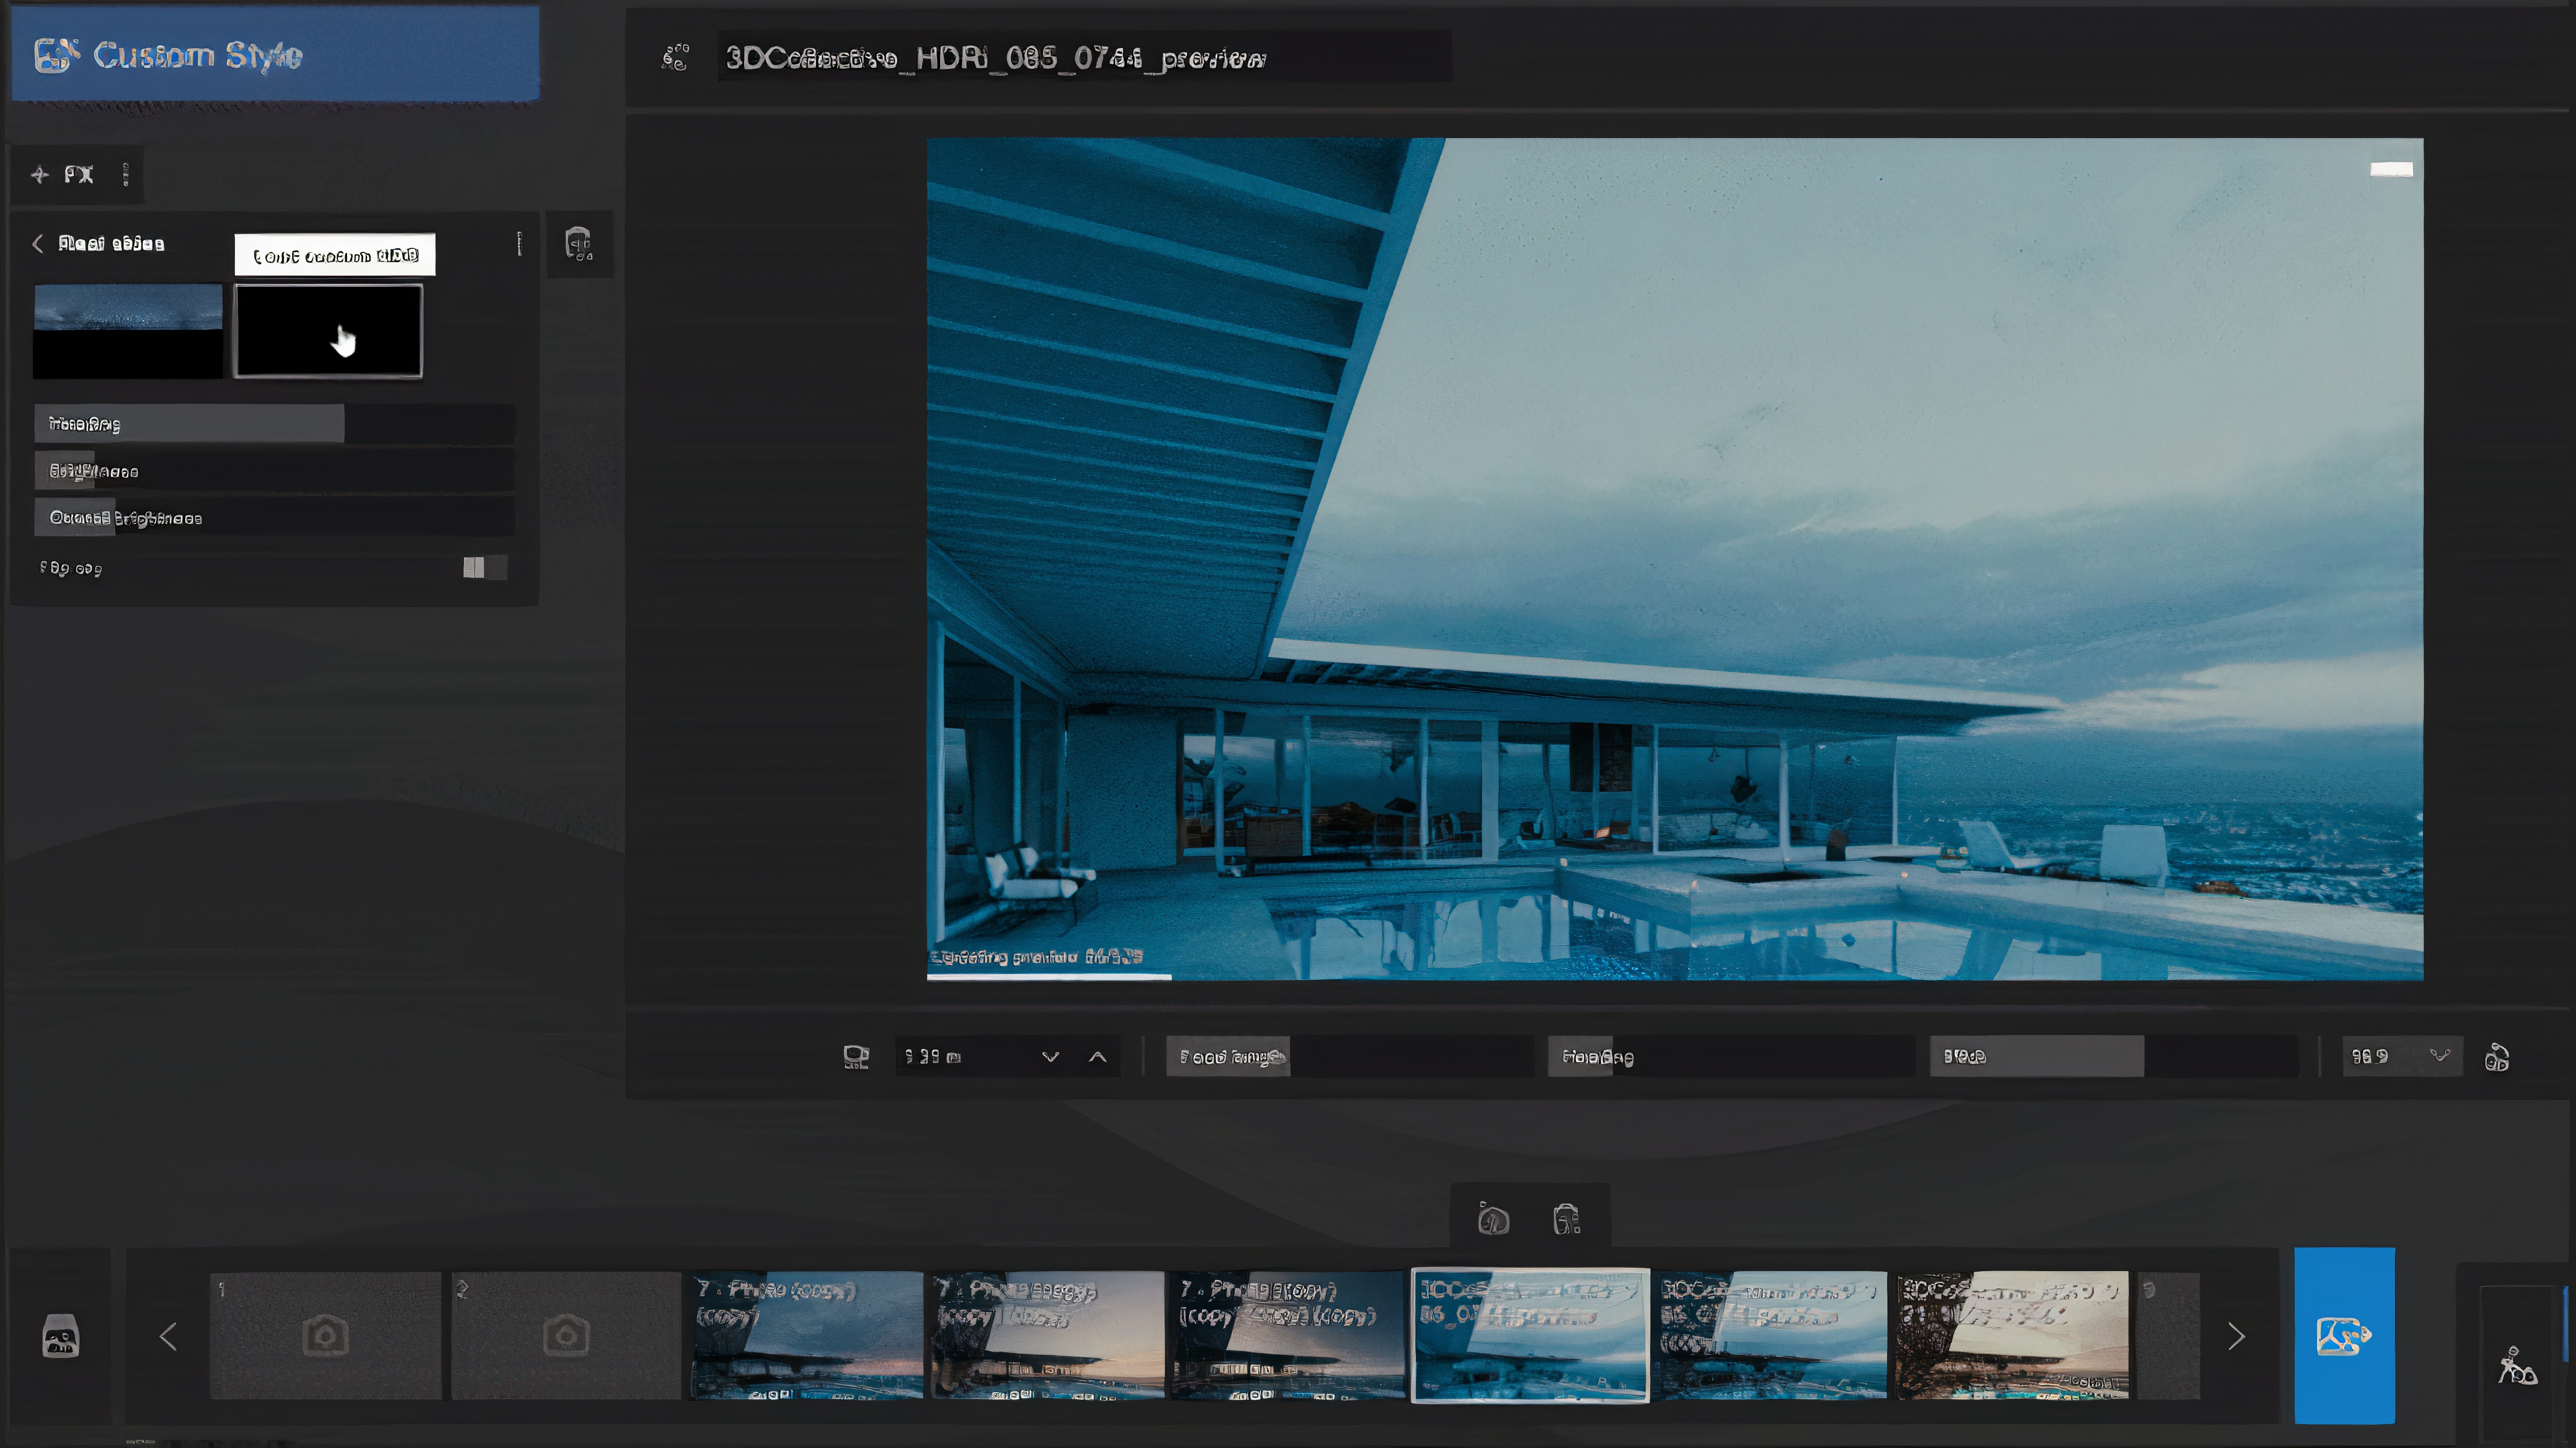Toggle the switch at the bottom of the skies panel

point(483,567)
